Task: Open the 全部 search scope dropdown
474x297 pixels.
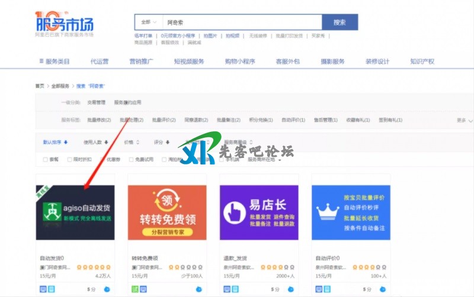Action: [x=149, y=22]
